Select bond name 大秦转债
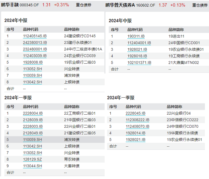This screenshot has height=179, width=209. point(72,166)
